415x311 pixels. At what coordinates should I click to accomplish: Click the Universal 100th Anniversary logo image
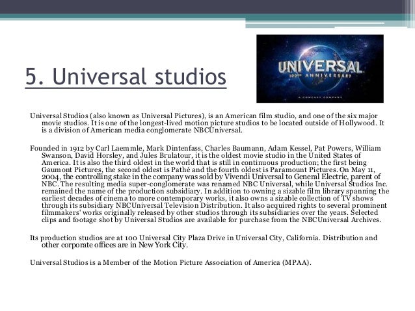[320, 69]
